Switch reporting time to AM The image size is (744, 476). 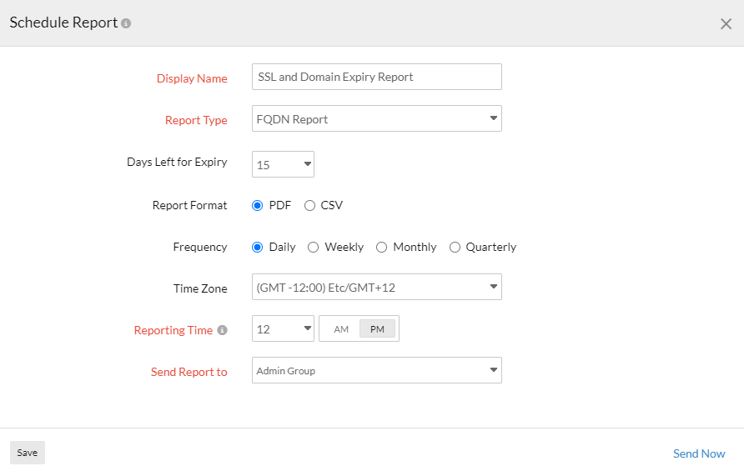coord(341,329)
